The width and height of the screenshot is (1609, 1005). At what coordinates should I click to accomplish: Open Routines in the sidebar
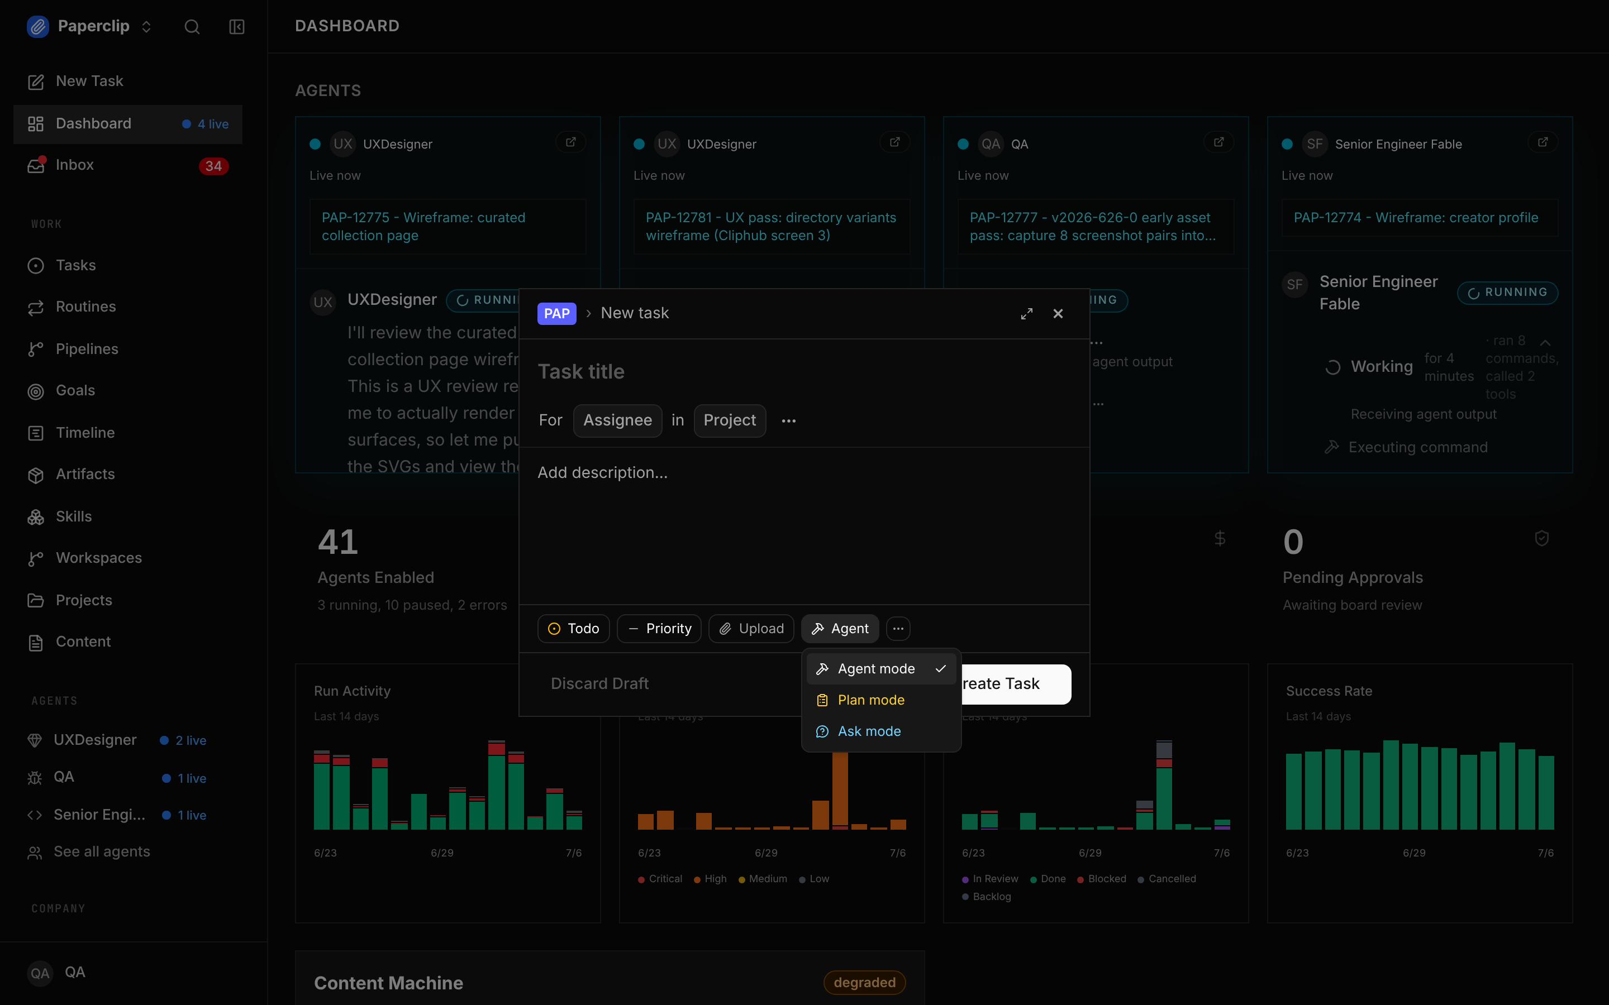128,307
